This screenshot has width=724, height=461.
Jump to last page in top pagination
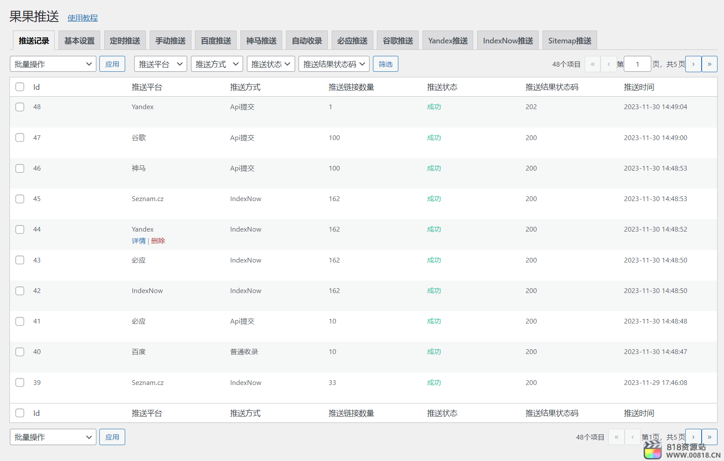point(709,64)
